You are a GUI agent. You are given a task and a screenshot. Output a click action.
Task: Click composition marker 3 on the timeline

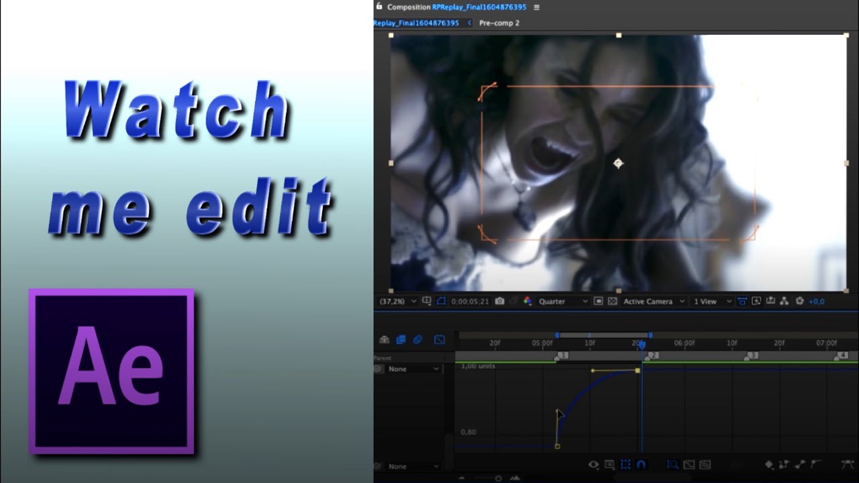pos(751,356)
